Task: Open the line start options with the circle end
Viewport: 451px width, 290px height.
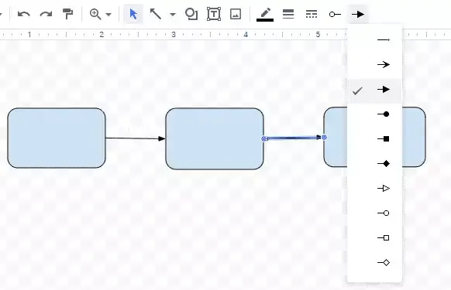Action: point(335,14)
